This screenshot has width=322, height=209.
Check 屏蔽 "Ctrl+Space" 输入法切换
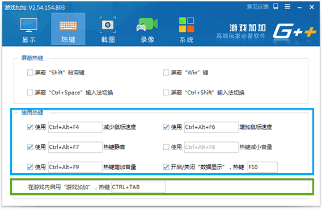[30, 93]
